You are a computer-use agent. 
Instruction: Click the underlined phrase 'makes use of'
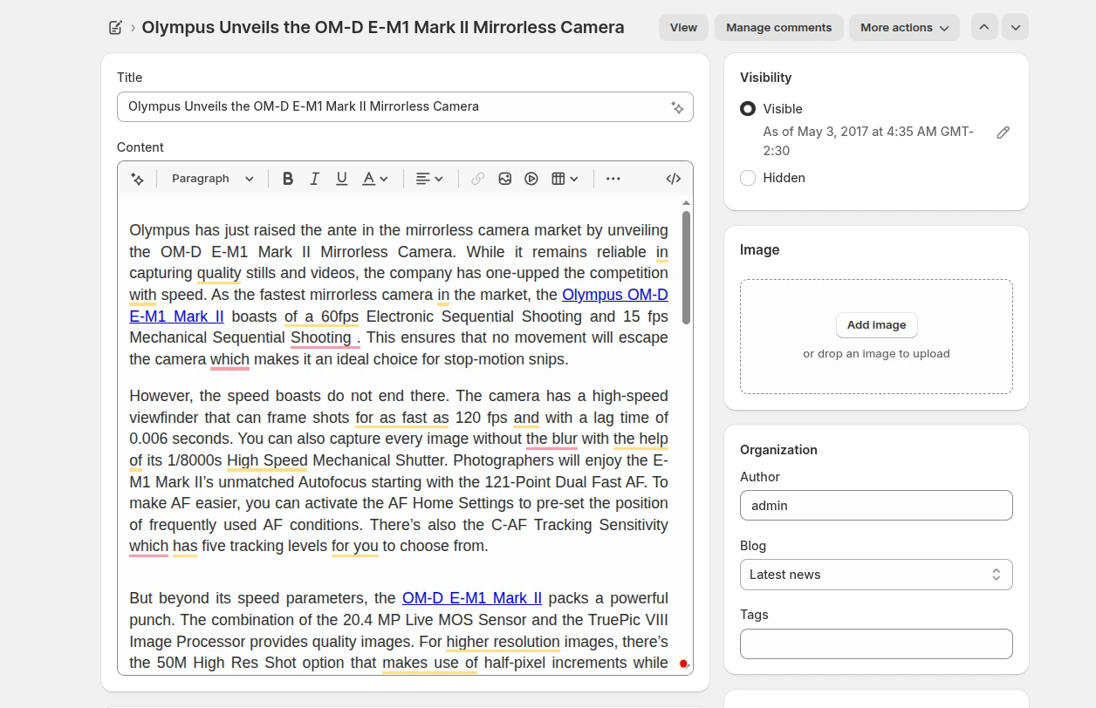430,663
